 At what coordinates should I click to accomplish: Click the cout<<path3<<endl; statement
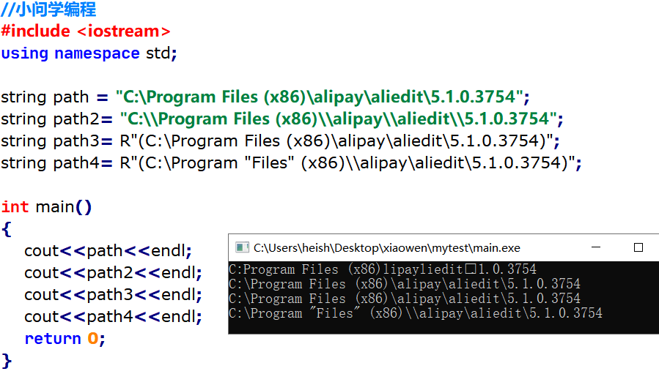point(113,295)
